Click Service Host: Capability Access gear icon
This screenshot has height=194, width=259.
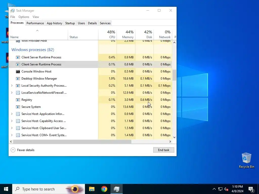18,121
